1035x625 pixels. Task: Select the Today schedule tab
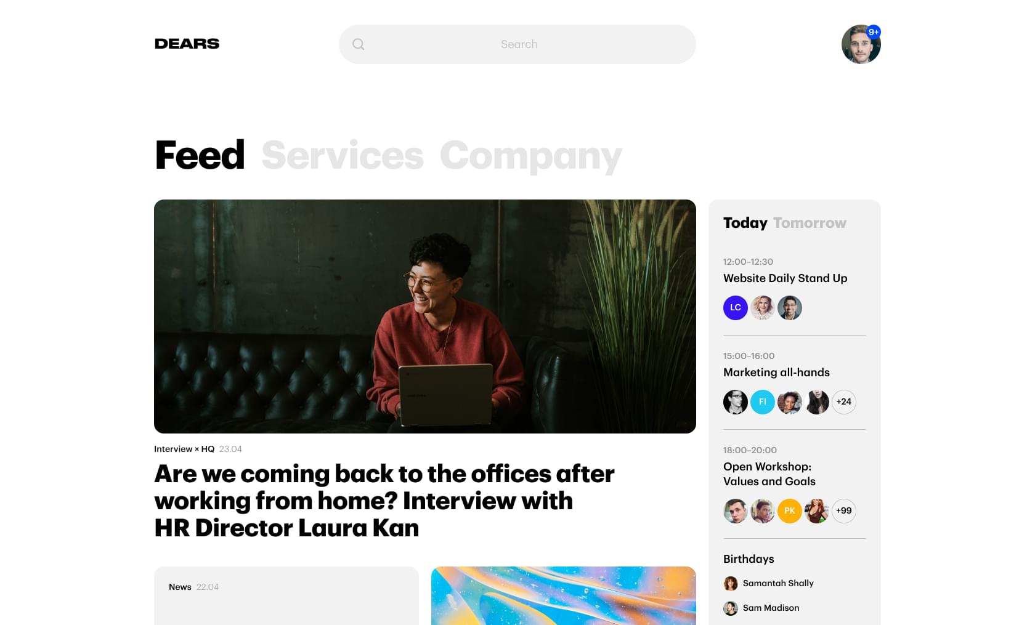pyautogui.click(x=745, y=223)
